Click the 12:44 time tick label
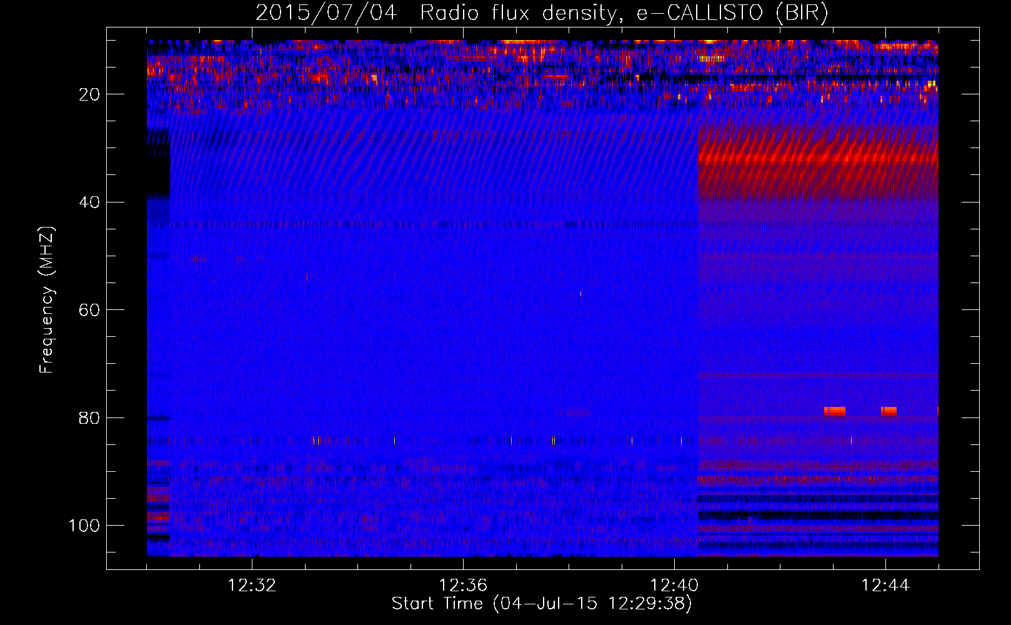This screenshot has height=625, width=1011. (x=885, y=586)
